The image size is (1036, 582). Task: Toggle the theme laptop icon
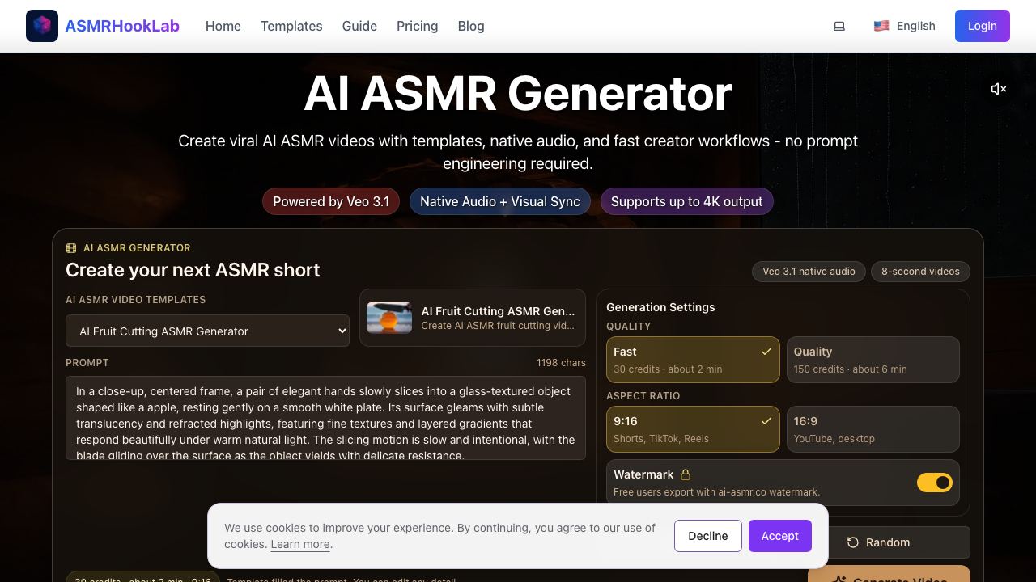point(839,26)
